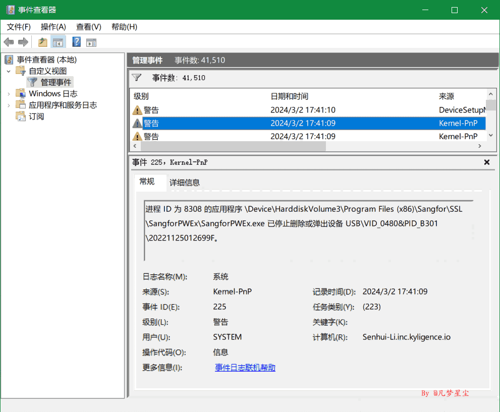Screen dimensions: 500x412
Task: Click the filter funnel icon beside event count
Action: 137,78
